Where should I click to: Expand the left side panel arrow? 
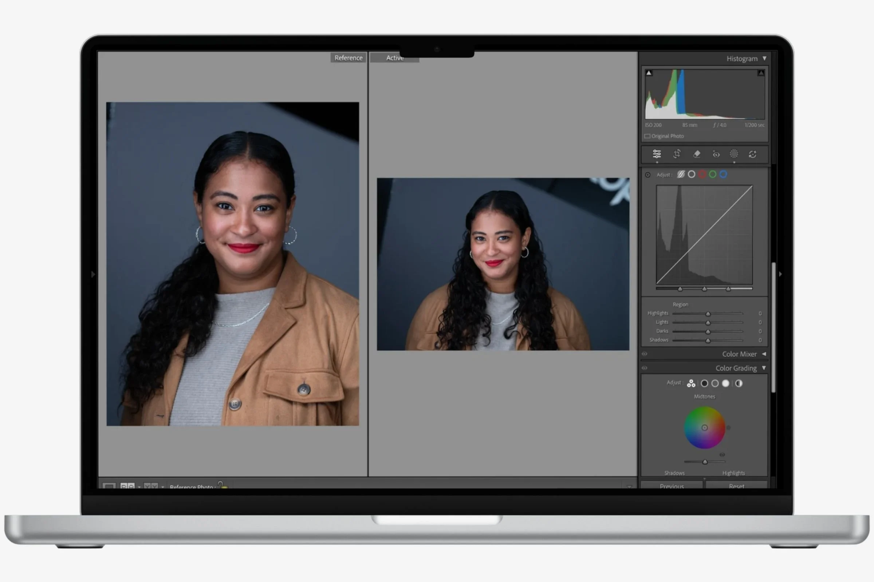click(93, 274)
